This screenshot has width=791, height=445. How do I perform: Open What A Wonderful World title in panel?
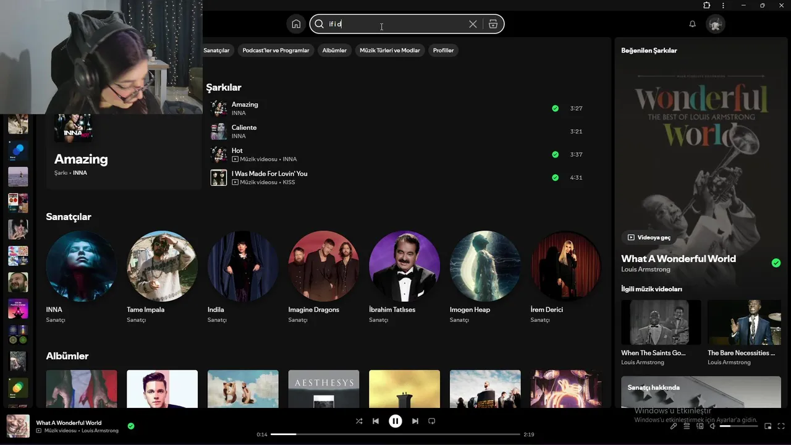tap(679, 258)
